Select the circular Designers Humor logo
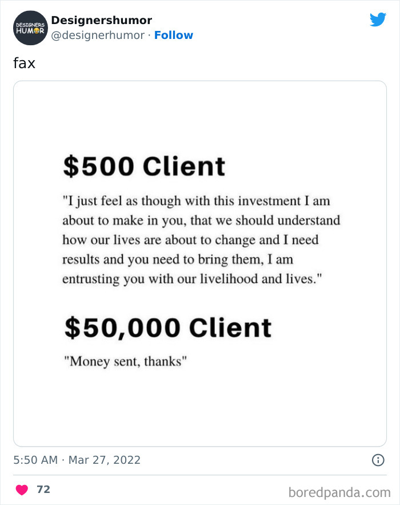 30,27
